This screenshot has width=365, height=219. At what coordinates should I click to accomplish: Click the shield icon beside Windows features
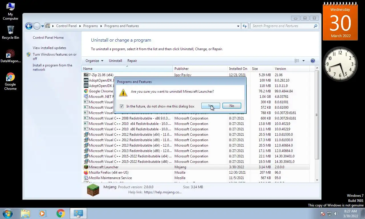(29, 54)
